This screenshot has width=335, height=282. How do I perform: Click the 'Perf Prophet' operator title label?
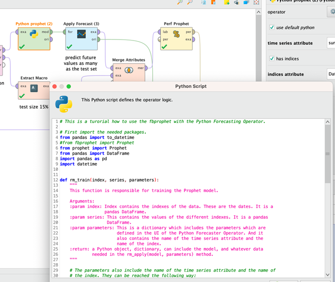(176, 24)
